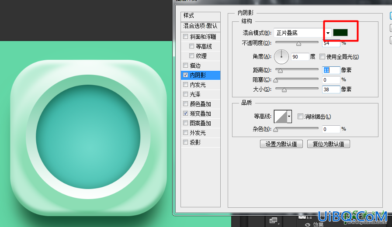The image size is (392, 227).
Task: Open the screen mode icon below the dialog
Action: (x=274, y=220)
